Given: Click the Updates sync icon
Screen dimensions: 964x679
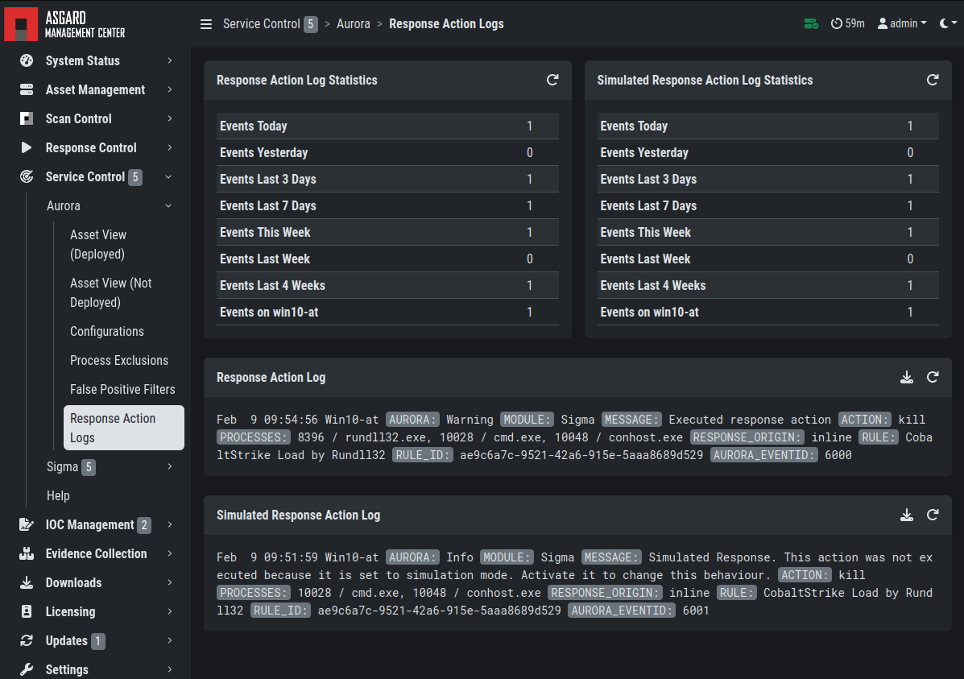Looking at the screenshot, I should coord(27,640).
